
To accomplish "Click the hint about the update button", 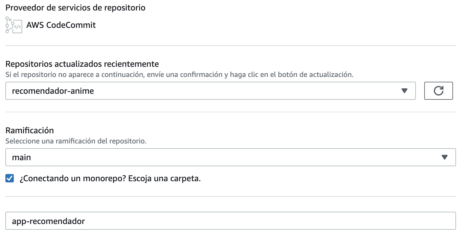I will tap(179, 75).
